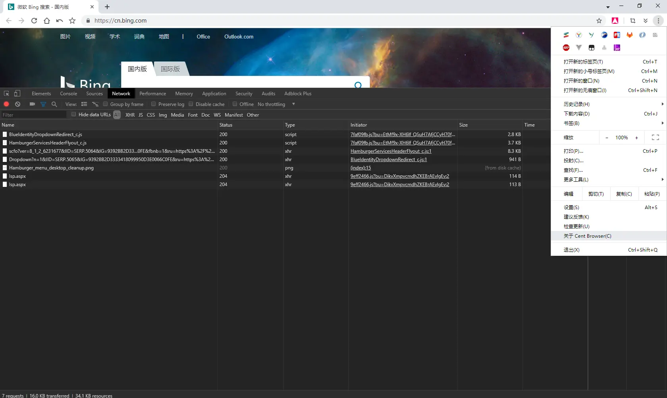Click the Vue devtools extension icon
The height and width of the screenshot is (398, 667).
pos(579,48)
